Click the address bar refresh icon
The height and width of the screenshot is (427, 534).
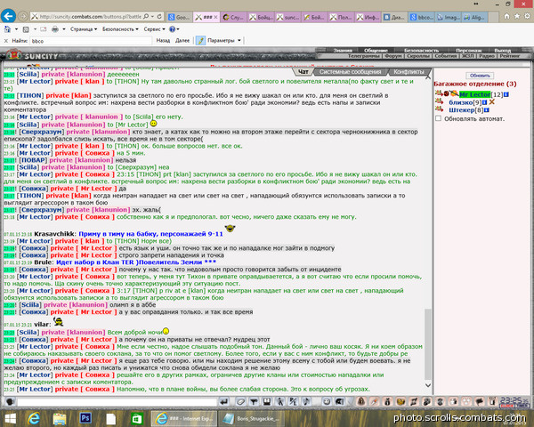tap(159, 16)
